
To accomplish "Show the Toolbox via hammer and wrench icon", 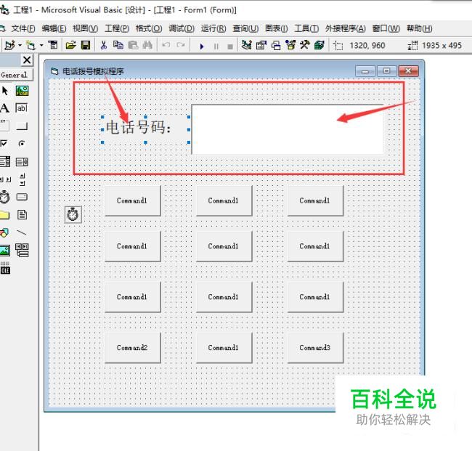I will [305, 45].
